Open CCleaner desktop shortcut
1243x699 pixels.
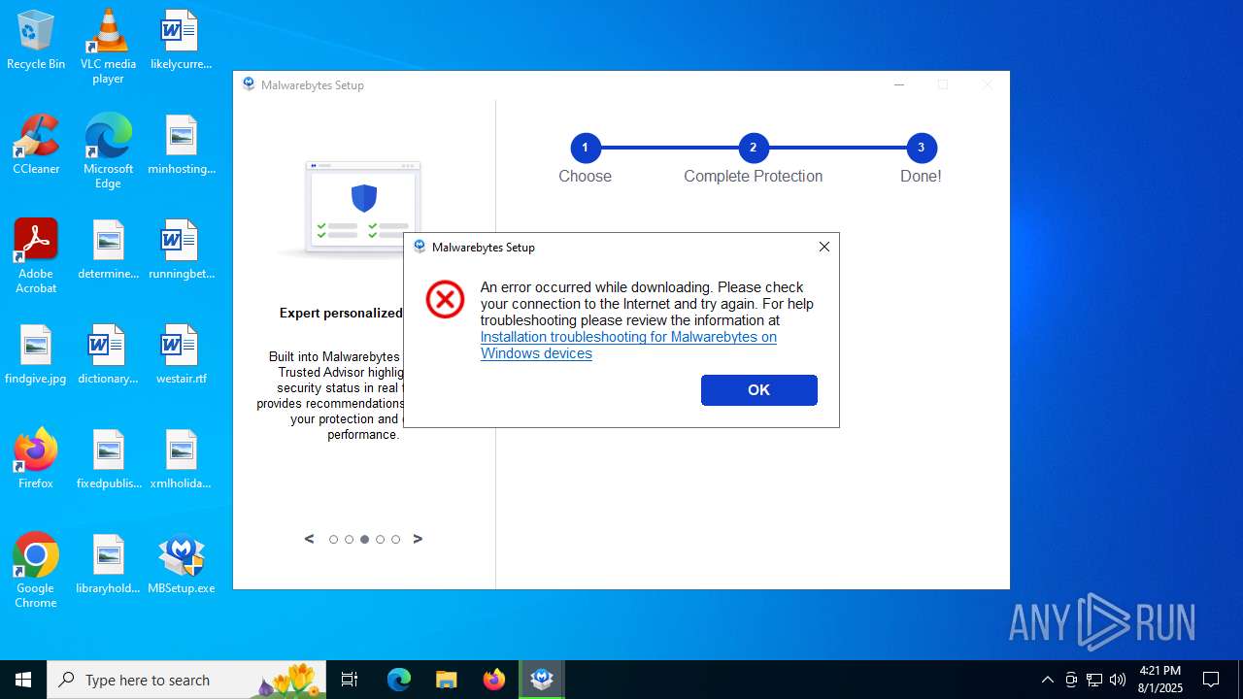tap(36, 145)
